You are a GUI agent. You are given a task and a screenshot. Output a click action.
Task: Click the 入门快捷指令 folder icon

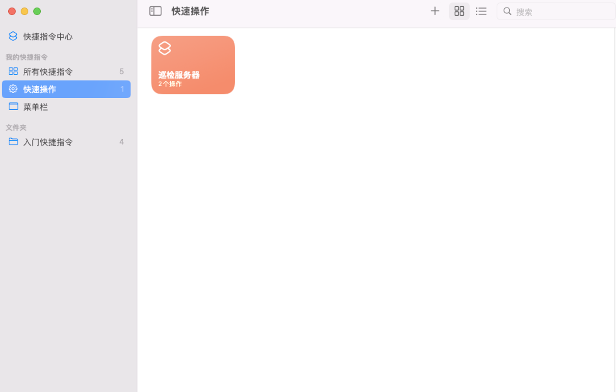[x=13, y=141]
